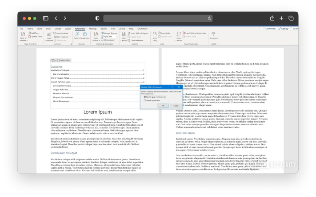This screenshot has width=316, height=197.
Task: Click the help question mark in dialog title bar
Action: pyautogui.click(x=172, y=87)
